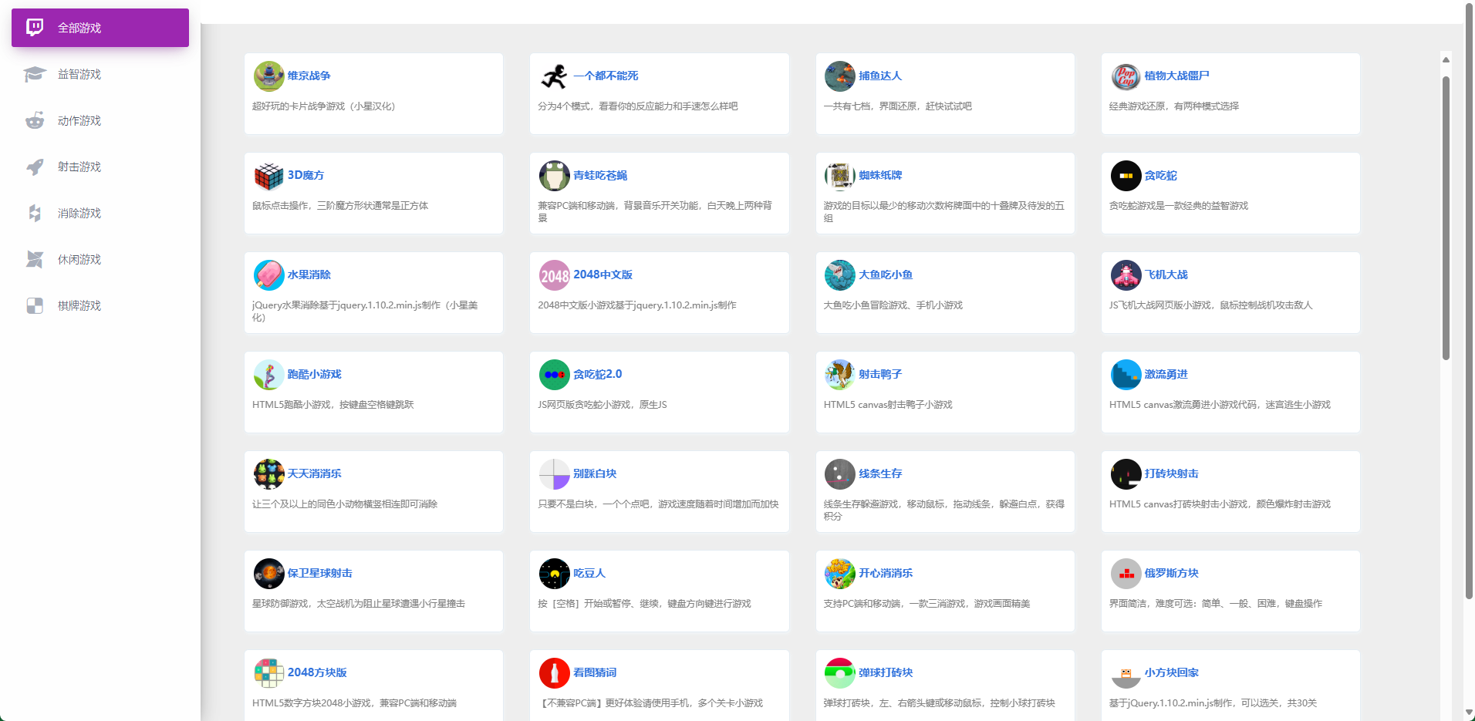Screen dimensions: 1475x721
Task: Click the 天天消消乐 animal icon
Action: [x=268, y=474]
